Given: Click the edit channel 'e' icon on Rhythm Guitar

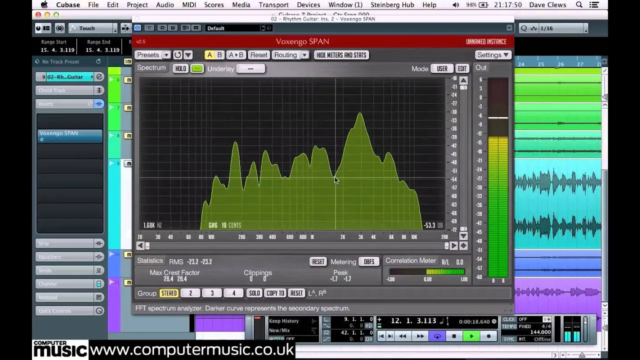Looking at the screenshot, I should (x=99, y=77).
